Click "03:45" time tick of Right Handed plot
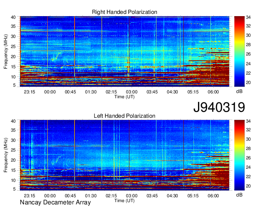Viewport: 255px width, 207px height. [152, 92]
